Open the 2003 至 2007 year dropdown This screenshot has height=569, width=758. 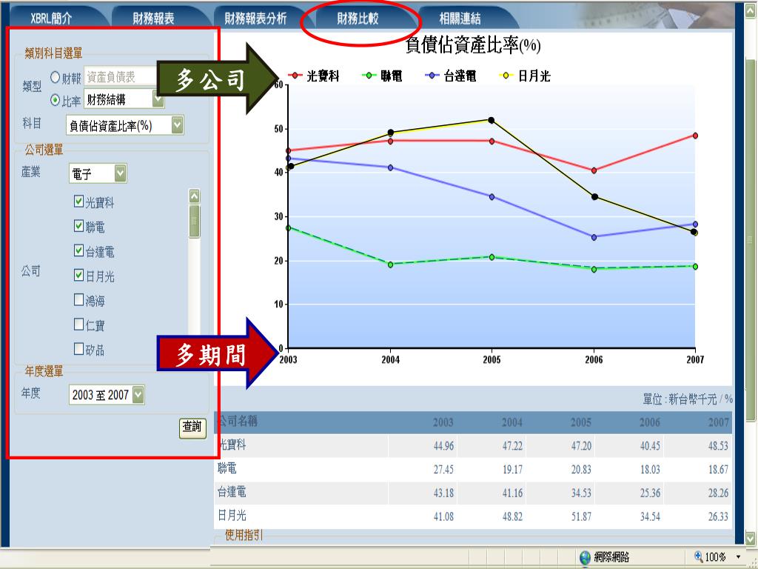point(138,395)
